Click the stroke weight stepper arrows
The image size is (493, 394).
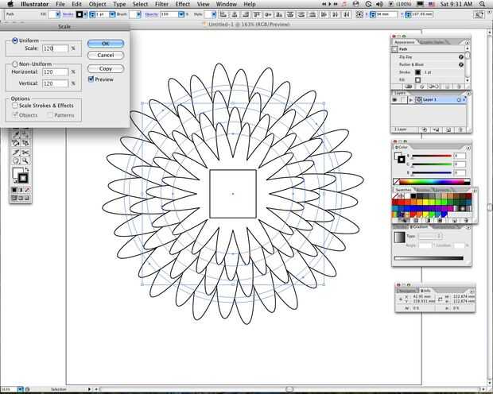point(92,14)
